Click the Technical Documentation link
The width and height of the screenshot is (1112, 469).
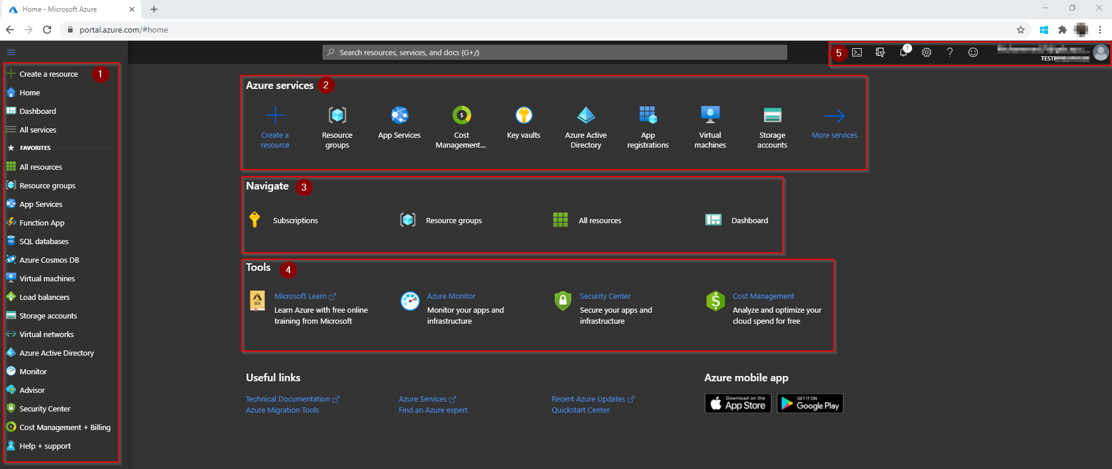(x=288, y=399)
